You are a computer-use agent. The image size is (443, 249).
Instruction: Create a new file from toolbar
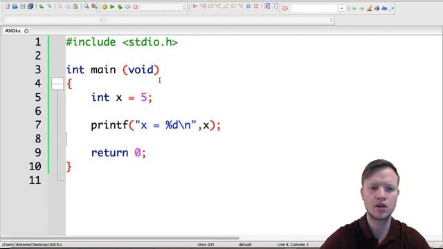(8, 6)
